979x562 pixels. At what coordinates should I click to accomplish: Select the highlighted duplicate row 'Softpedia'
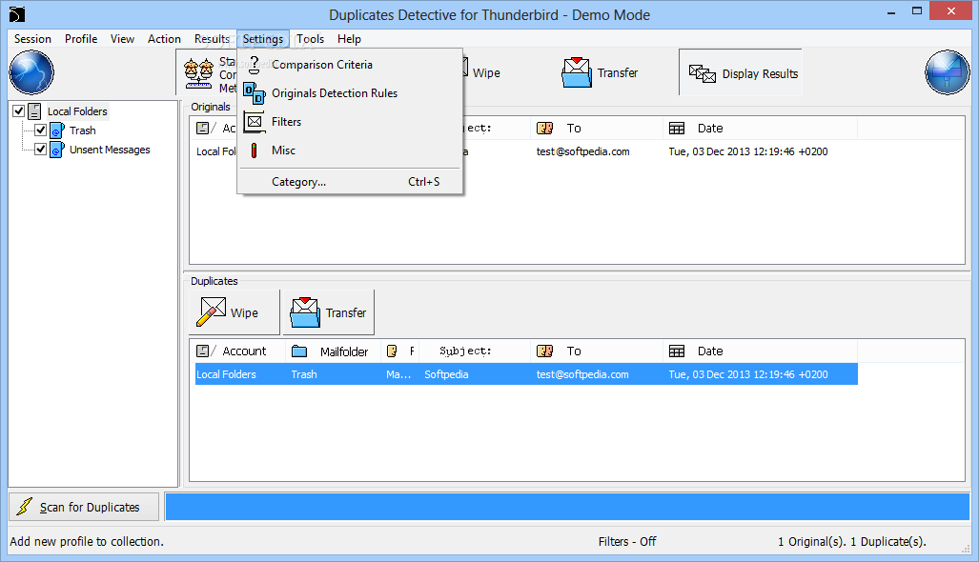pos(526,374)
